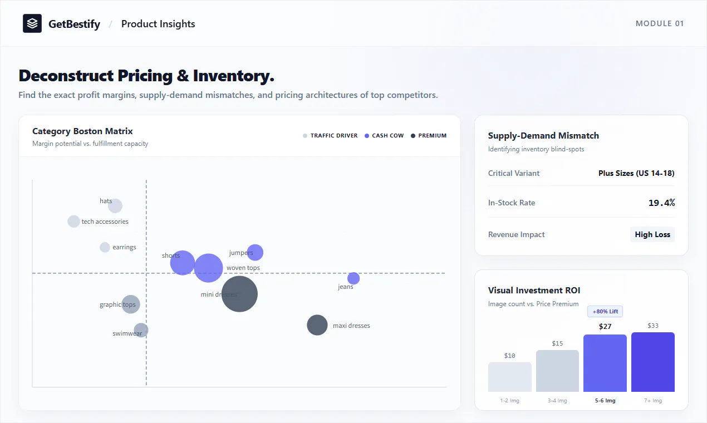Toggle the Premium legend item
This screenshot has width=707, height=423.
tap(429, 136)
